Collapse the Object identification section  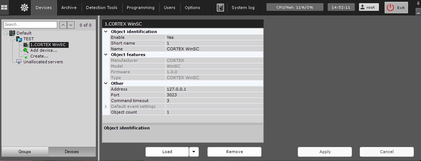point(106,32)
